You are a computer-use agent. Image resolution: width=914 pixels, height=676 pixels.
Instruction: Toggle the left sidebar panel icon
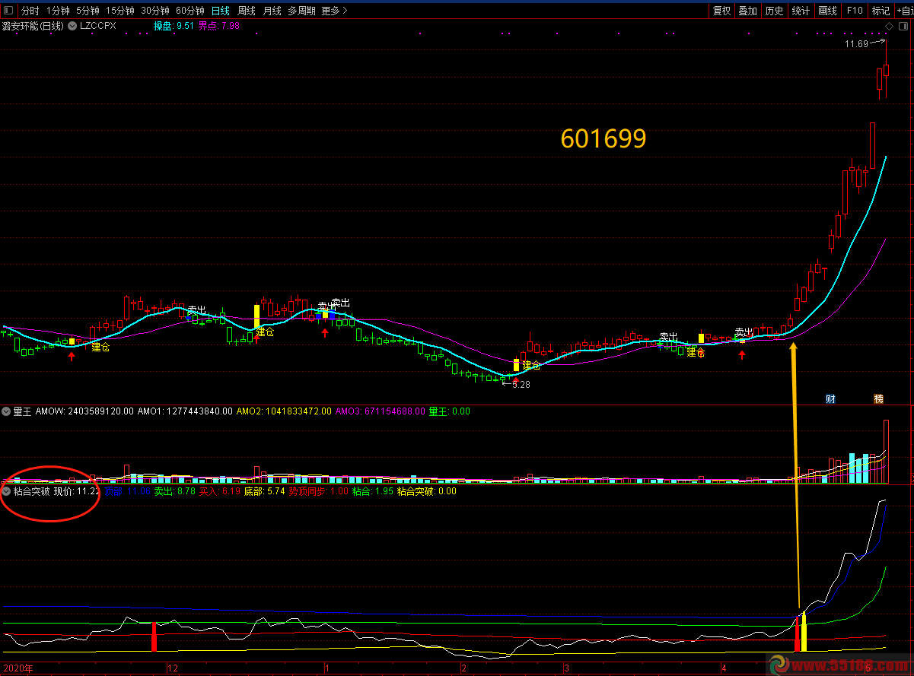point(7,11)
